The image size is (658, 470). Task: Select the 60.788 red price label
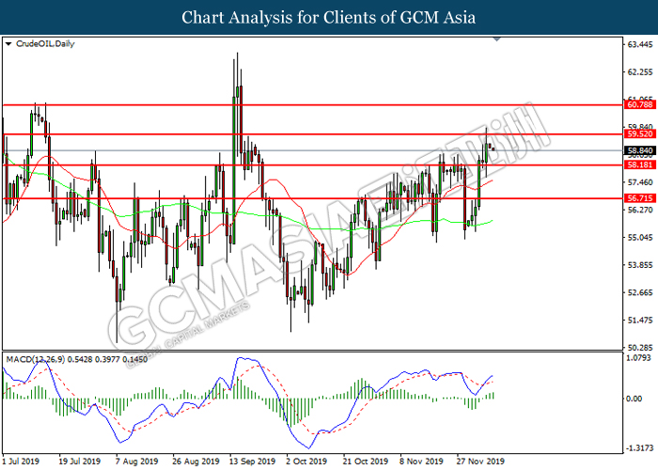(x=639, y=104)
